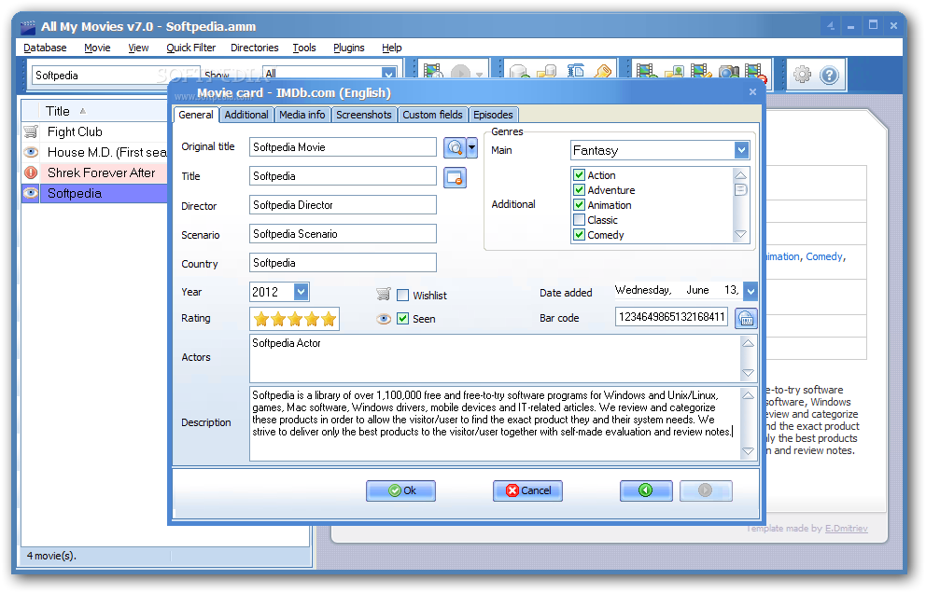Click the cart icon beside Fight Club
Viewport: 926px width, 593px height.
coord(31,131)
